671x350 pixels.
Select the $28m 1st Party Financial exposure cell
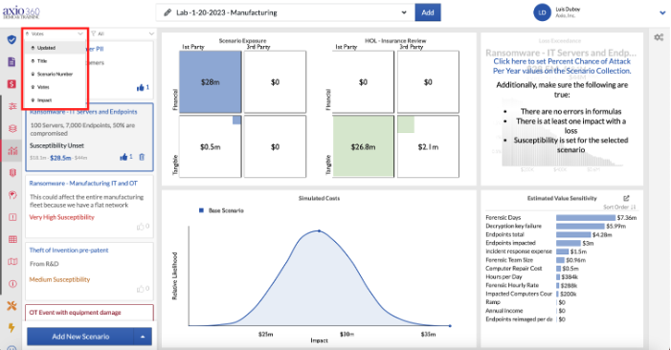[211, 82]
